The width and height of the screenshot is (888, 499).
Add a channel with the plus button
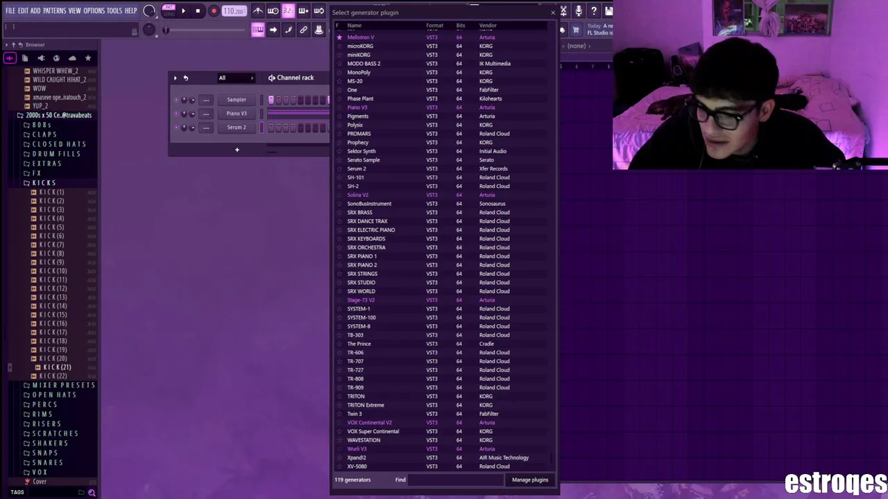pyautogui.click(x=237, y=150)
